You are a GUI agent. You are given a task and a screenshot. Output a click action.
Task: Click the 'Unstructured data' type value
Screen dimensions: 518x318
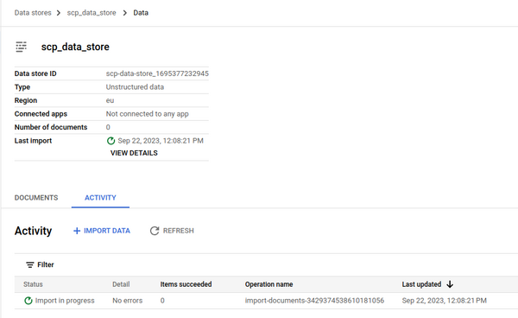(135, 87)
